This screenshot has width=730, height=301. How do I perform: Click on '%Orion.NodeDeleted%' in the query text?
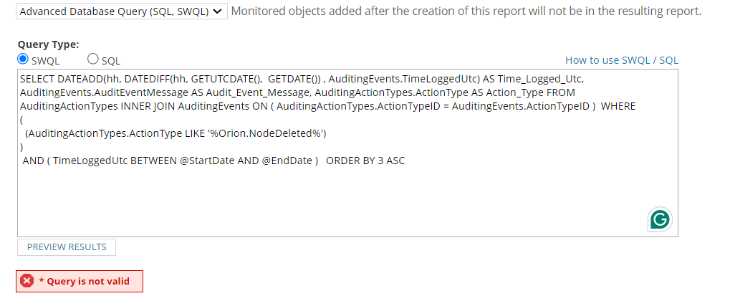tap(266, 134)
